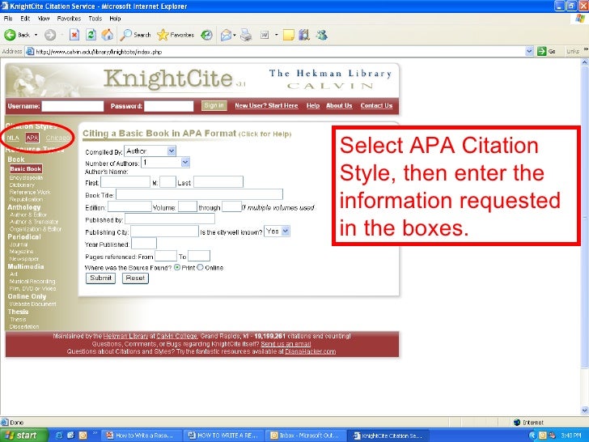Open the Back button history arrow
Screen dimensions: 589x442
click(36, 35)
